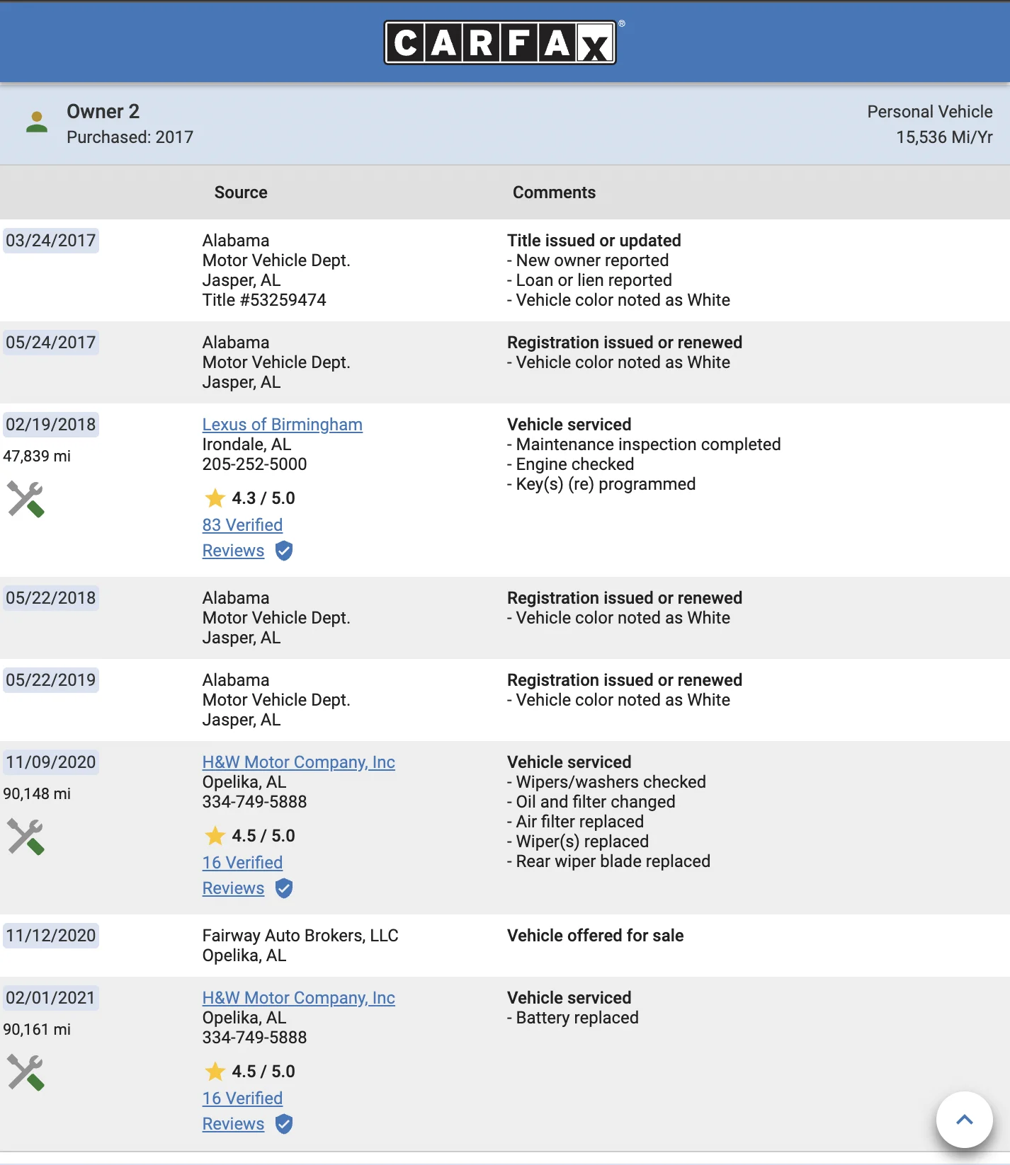Click the Key(s) (re) programmed comment
Viewport: 1010px width, 1165px height.
click(x=601, y=484)
